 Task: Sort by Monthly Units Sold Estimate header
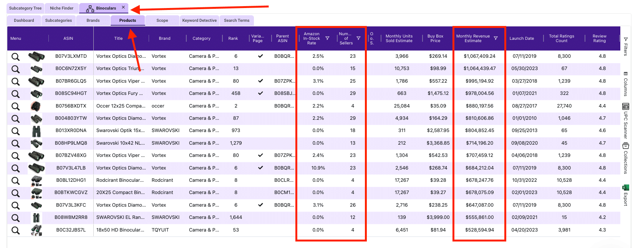tap(399, 38)
